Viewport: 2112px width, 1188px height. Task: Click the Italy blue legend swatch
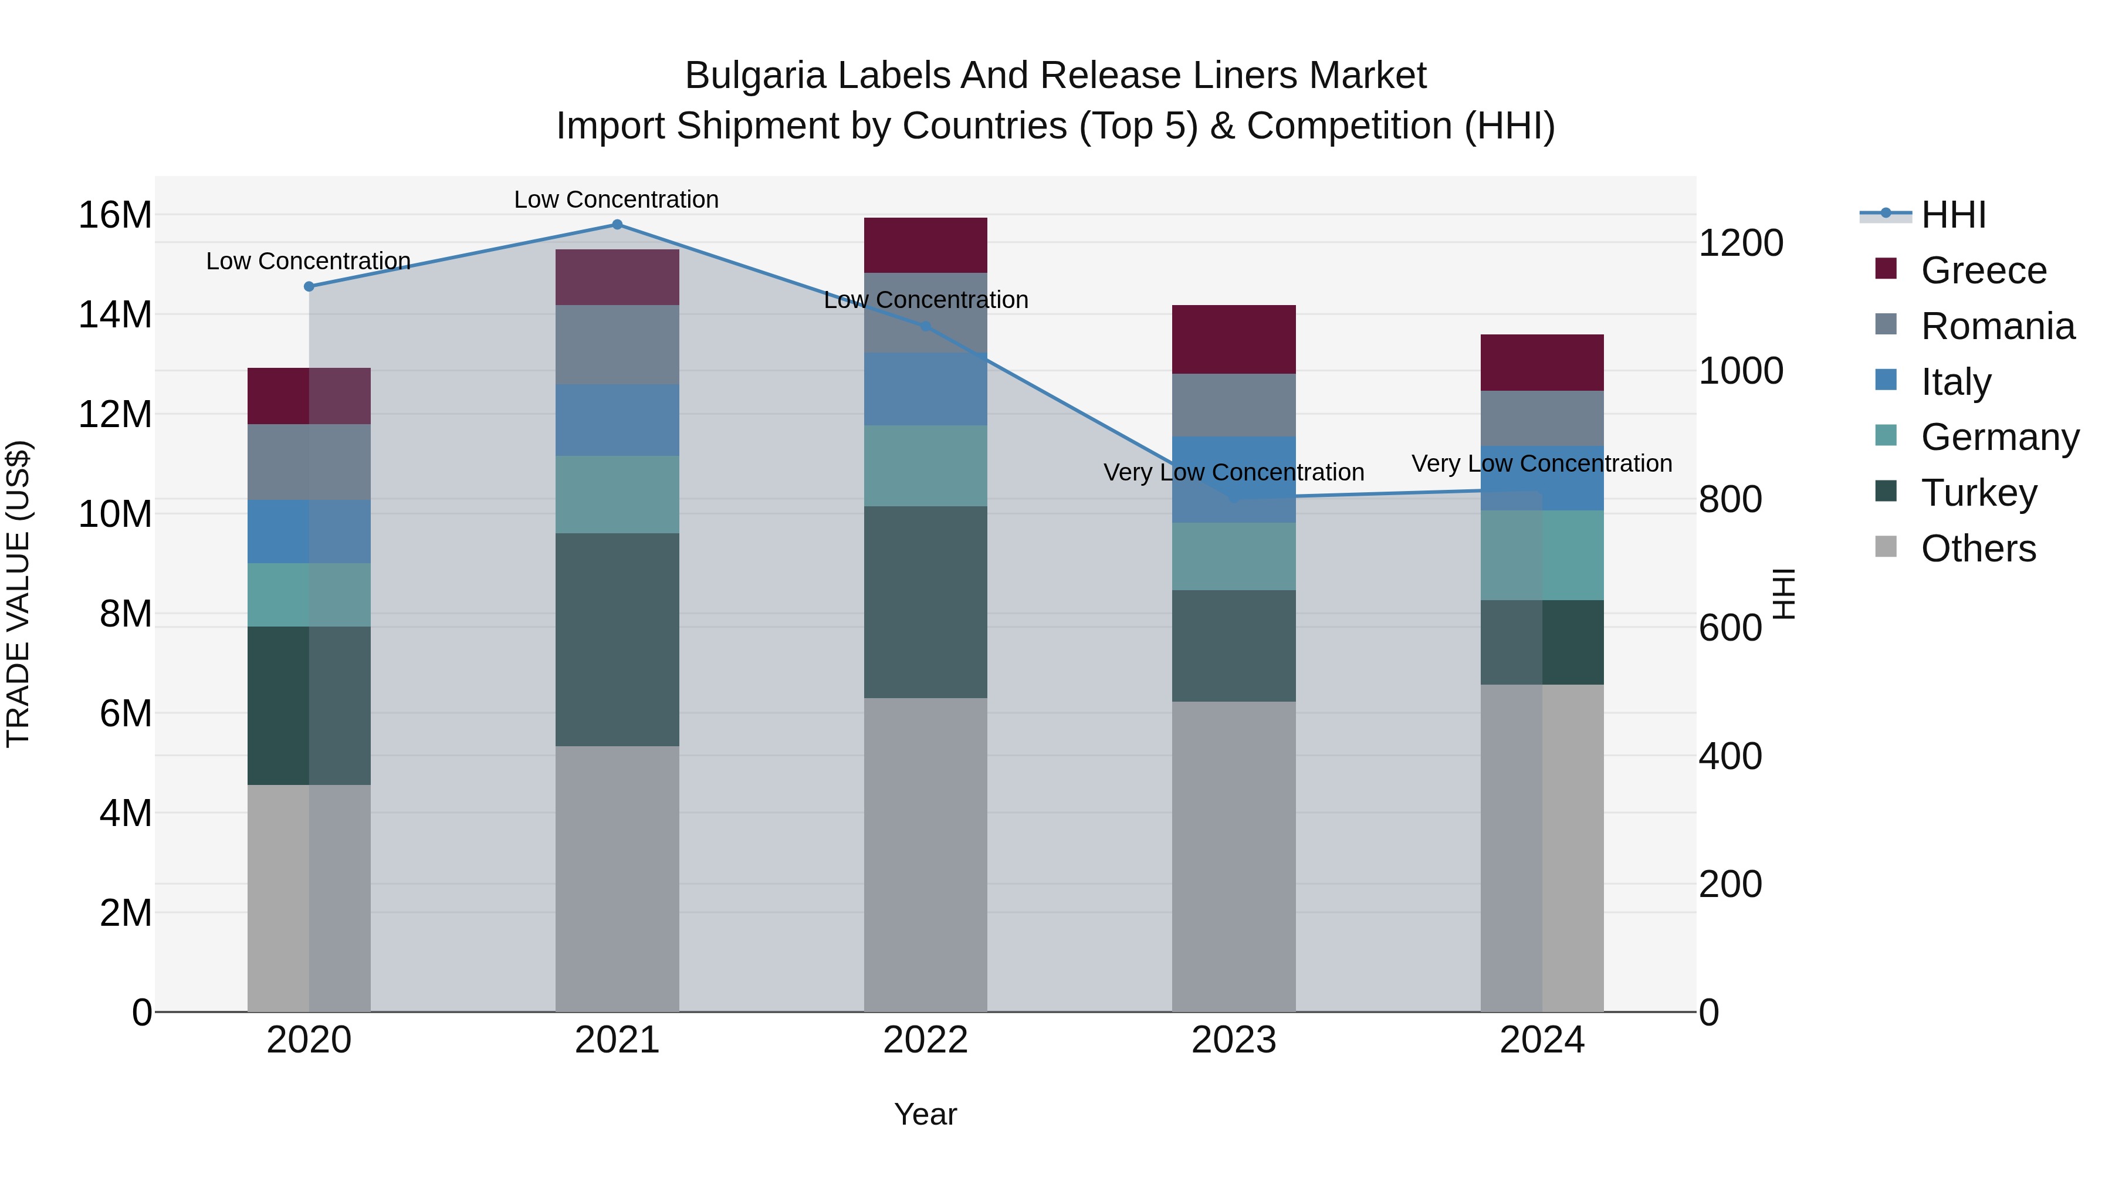click(x=1886, y=380)
